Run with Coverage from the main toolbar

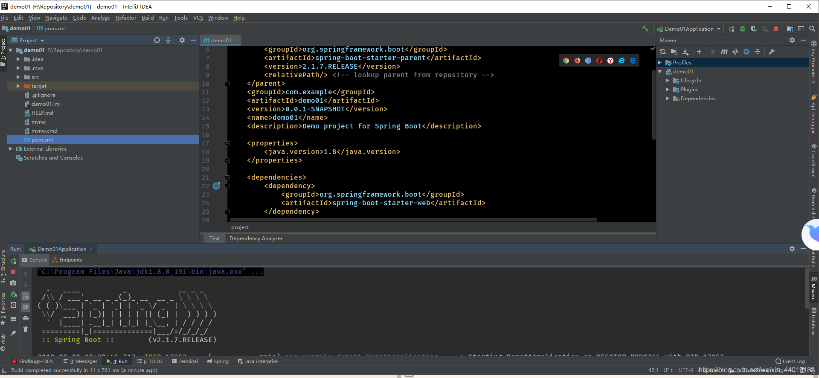tap(754, 29)
